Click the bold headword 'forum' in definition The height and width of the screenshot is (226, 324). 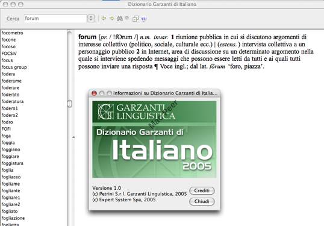(87, 37)
